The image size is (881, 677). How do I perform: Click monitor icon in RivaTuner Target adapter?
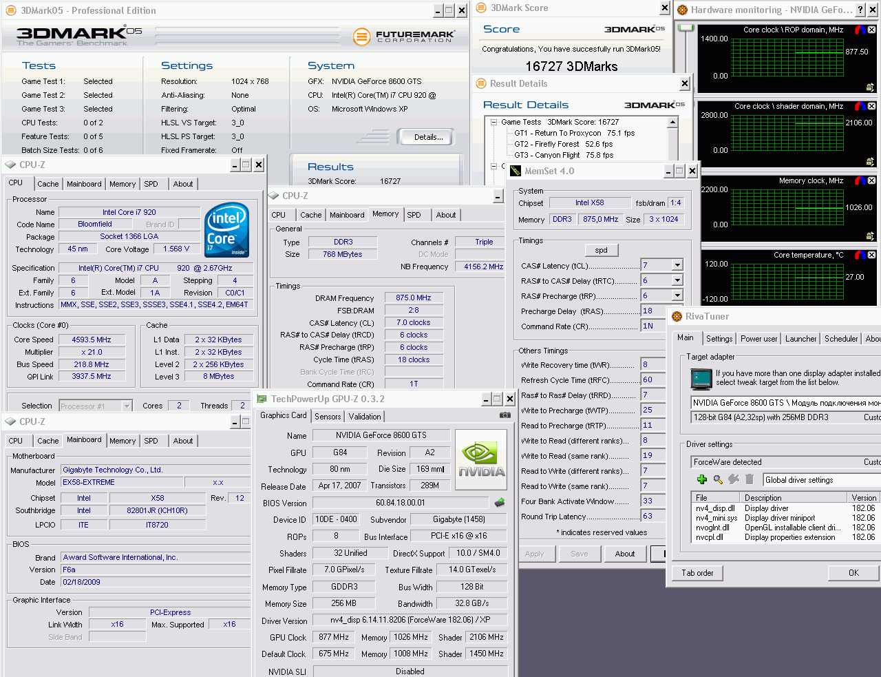click(701, 379)
